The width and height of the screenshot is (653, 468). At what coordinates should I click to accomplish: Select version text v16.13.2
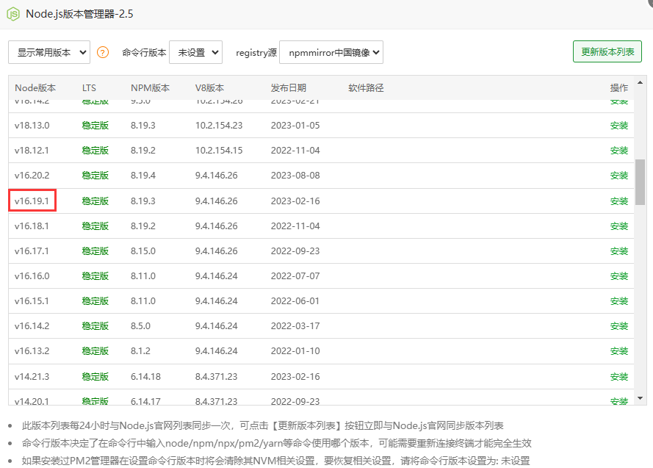pos(32,351)
